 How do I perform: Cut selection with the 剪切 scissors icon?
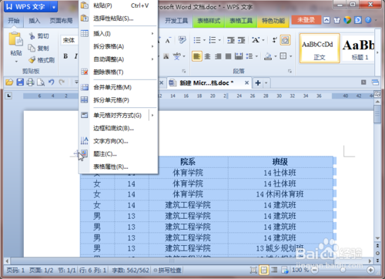coord(32,36)
